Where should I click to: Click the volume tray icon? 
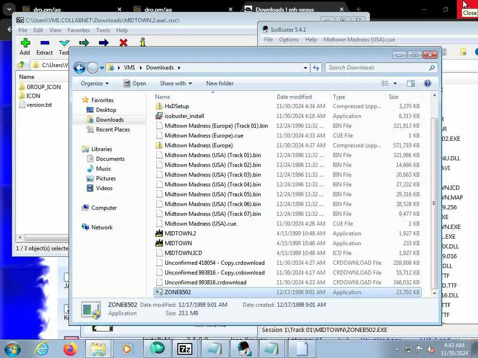click(431, 349)
